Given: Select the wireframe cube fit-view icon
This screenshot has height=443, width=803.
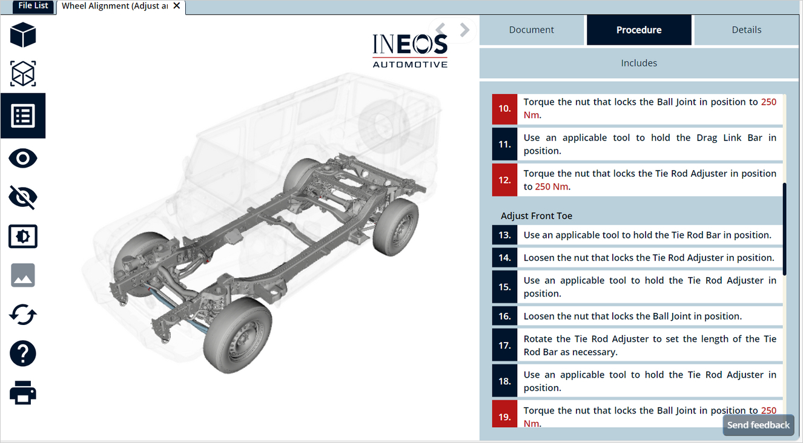Looking at the screenshot, I should (x=23, y=74).
